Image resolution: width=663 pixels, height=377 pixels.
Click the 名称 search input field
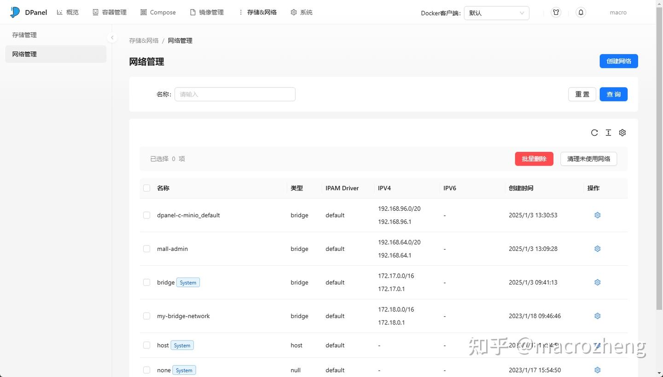(x=235, y=94)
